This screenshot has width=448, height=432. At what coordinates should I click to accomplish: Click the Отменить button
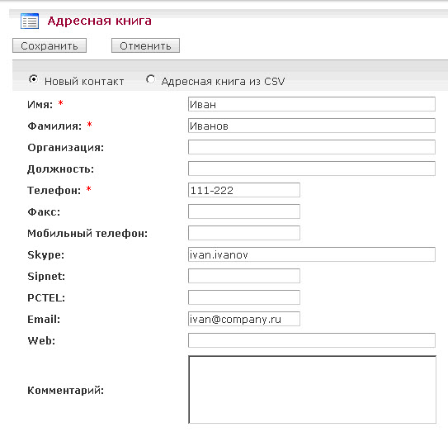coord(145,45)
